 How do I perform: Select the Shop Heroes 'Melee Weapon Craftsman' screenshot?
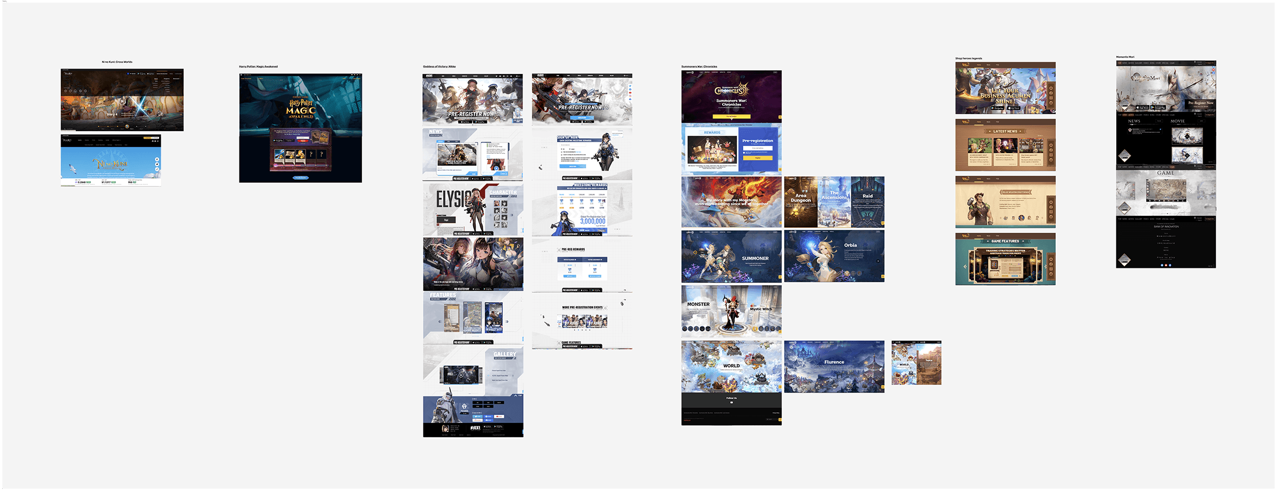point(1006,202)
